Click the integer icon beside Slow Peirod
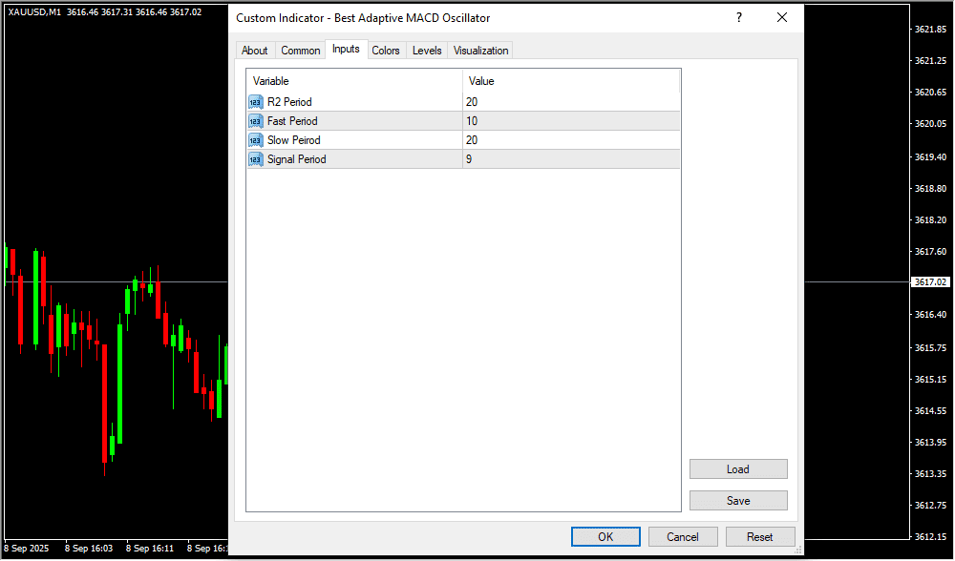The height and width of the screenshot is (561, 955). pos(256,140)
